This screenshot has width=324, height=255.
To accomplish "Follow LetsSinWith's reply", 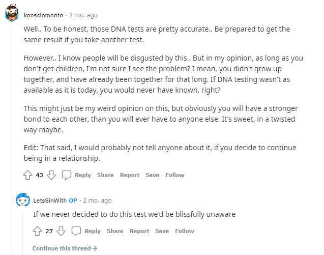I will (185, 231).
